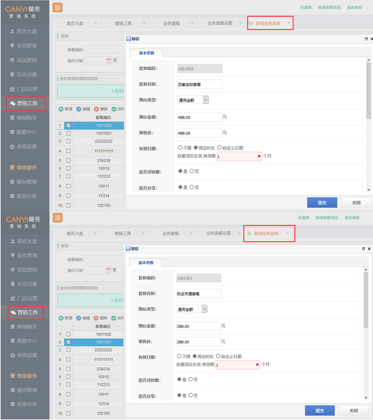This screenshot has width=373, height=420.
Task: Uncheck the checked box for package 1001002
Action: click(x=69, y=125)
